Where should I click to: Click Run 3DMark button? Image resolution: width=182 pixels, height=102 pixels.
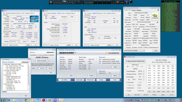tap(65, 80)
